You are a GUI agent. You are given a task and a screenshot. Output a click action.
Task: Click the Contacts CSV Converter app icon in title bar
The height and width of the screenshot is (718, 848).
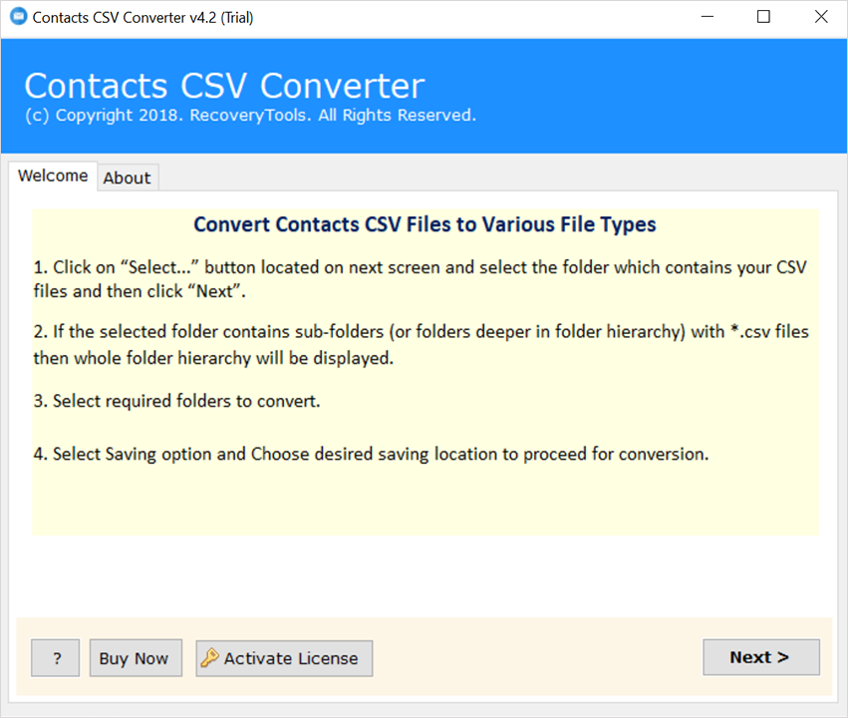18,17
